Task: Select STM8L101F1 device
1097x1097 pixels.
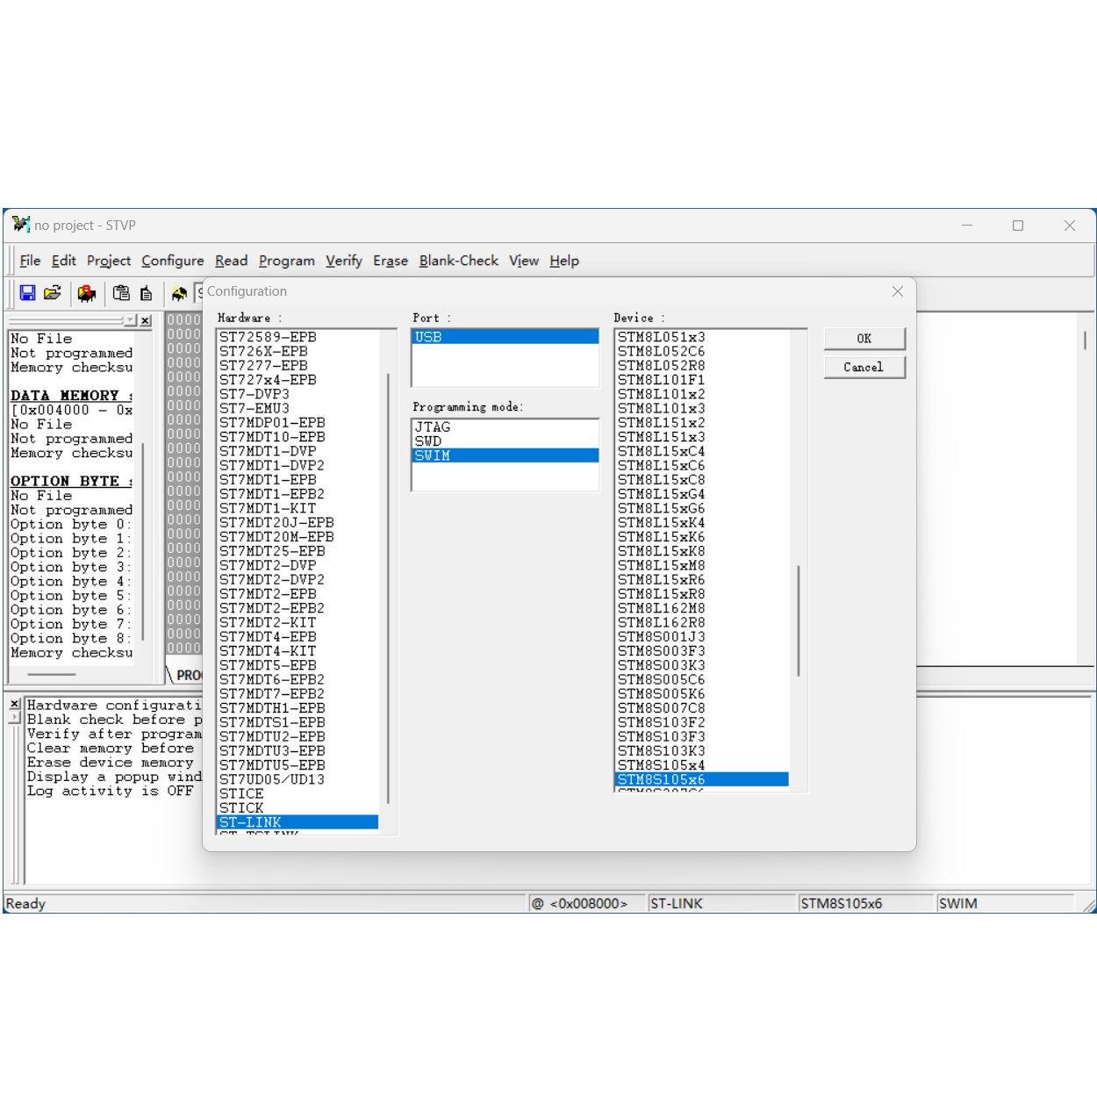Action: (x=701, y=380)
